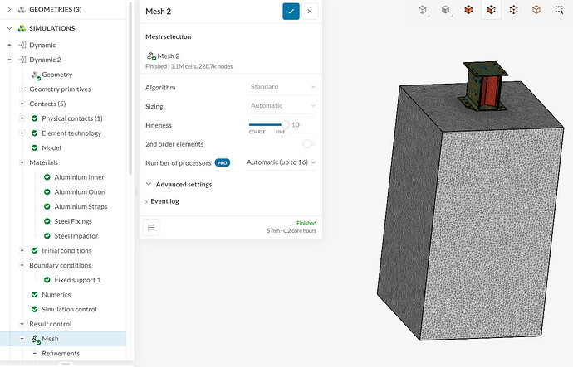Select Refinements tree item
This screenshot has width=573, height=367.
pos(61,354)
